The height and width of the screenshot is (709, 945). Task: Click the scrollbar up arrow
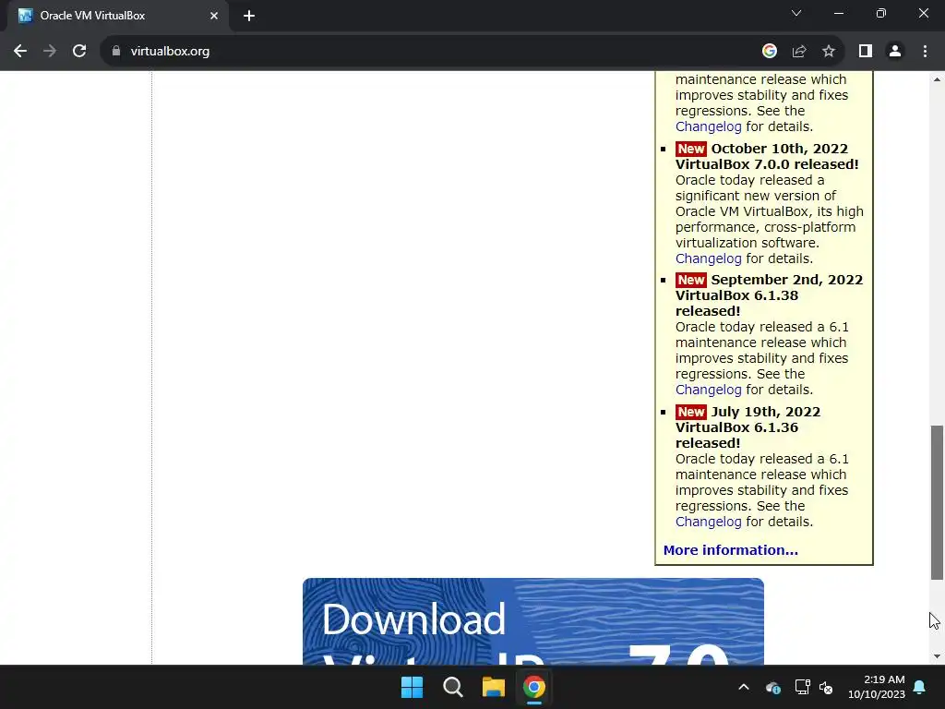coord(937,79)
